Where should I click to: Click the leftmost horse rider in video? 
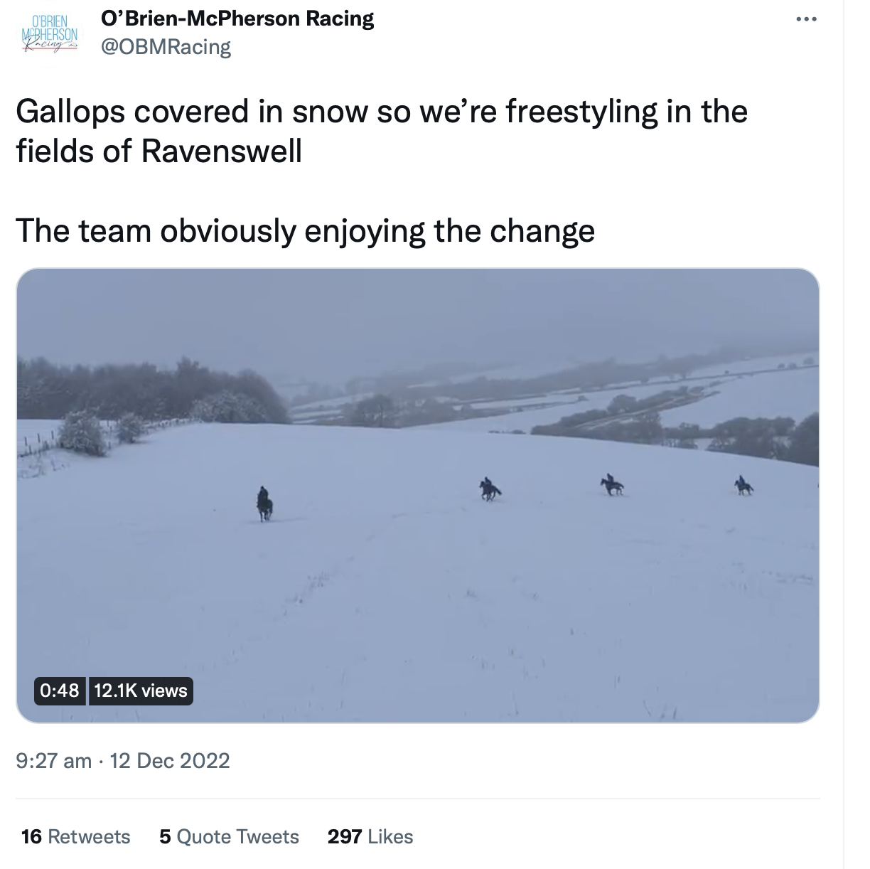coord(264,504)
